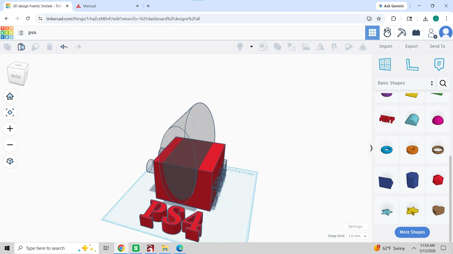Click the copy tool in toolbar
Screen dimensions: 453x254
click(x=7, y=47)
